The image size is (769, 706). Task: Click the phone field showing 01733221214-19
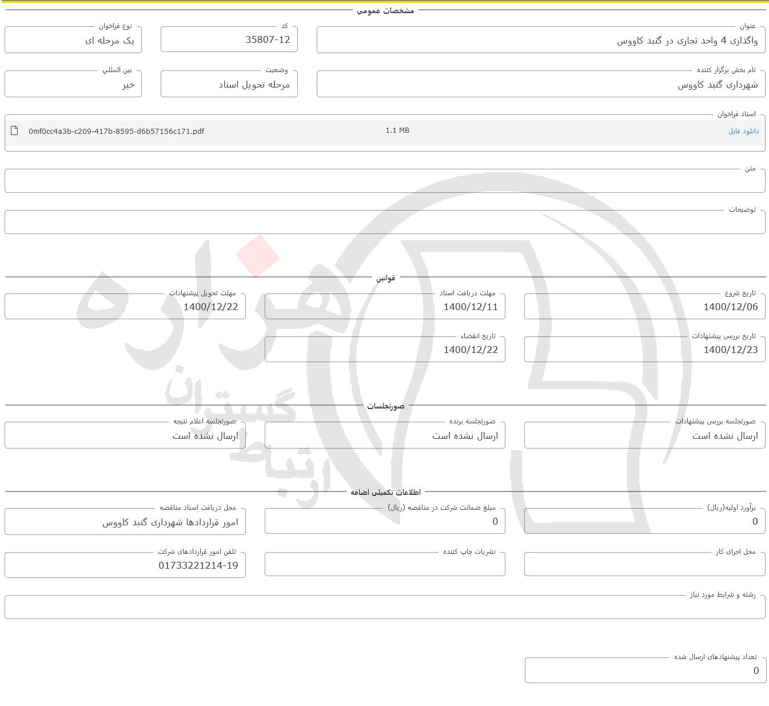point(125,565)
